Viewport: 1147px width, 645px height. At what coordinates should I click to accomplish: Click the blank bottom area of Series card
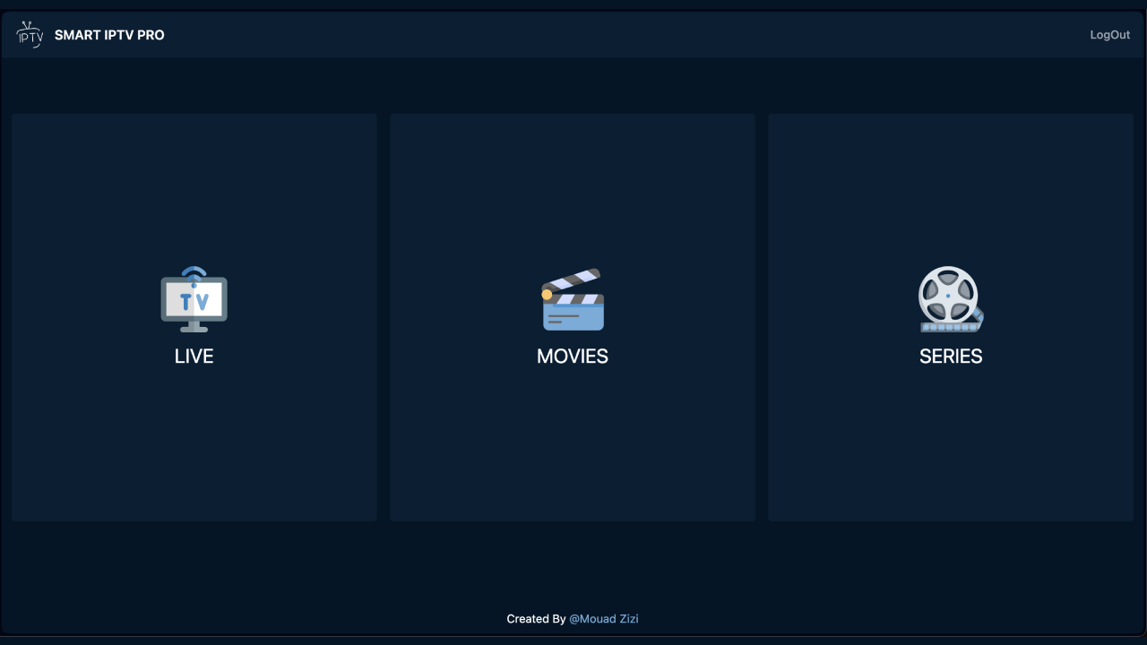coord(951,448)
